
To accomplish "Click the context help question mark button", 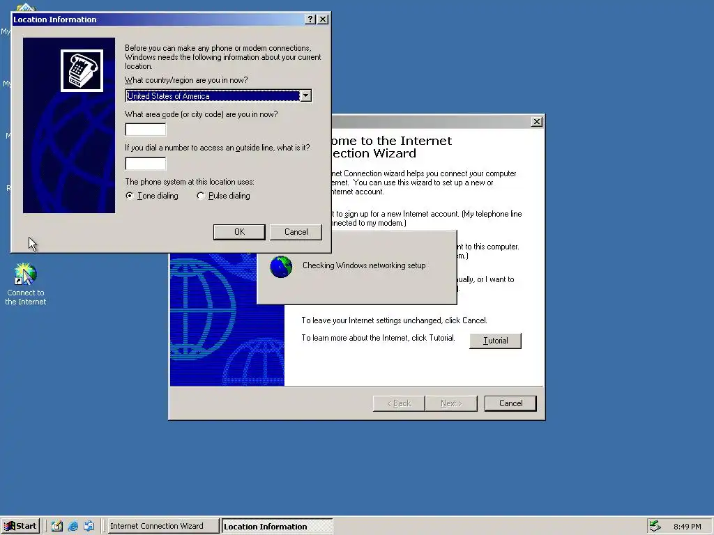I will pos(310,19).
